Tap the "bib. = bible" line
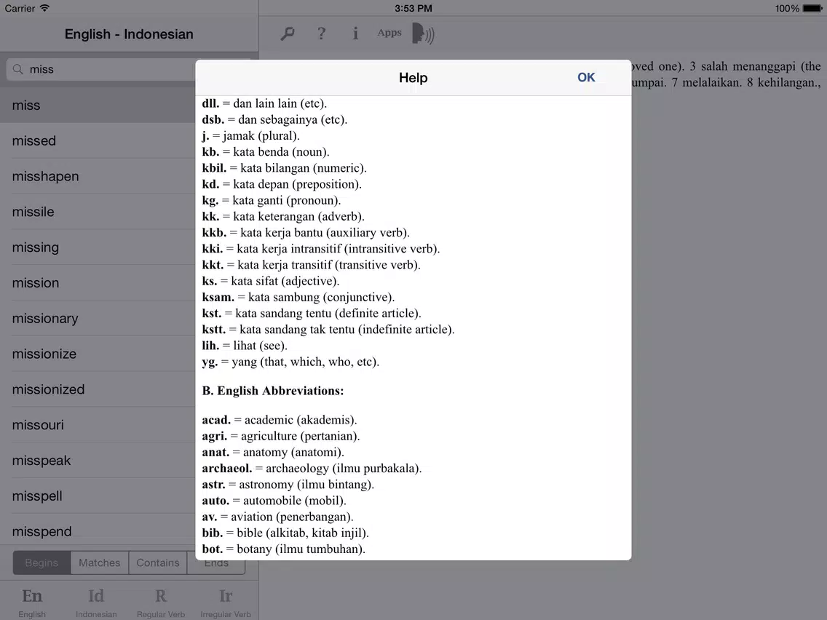 [x=285, y=533]
